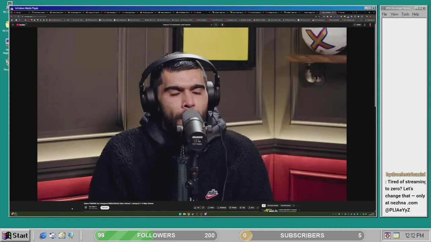Open the YouTube notifications bell

(365, 25)
